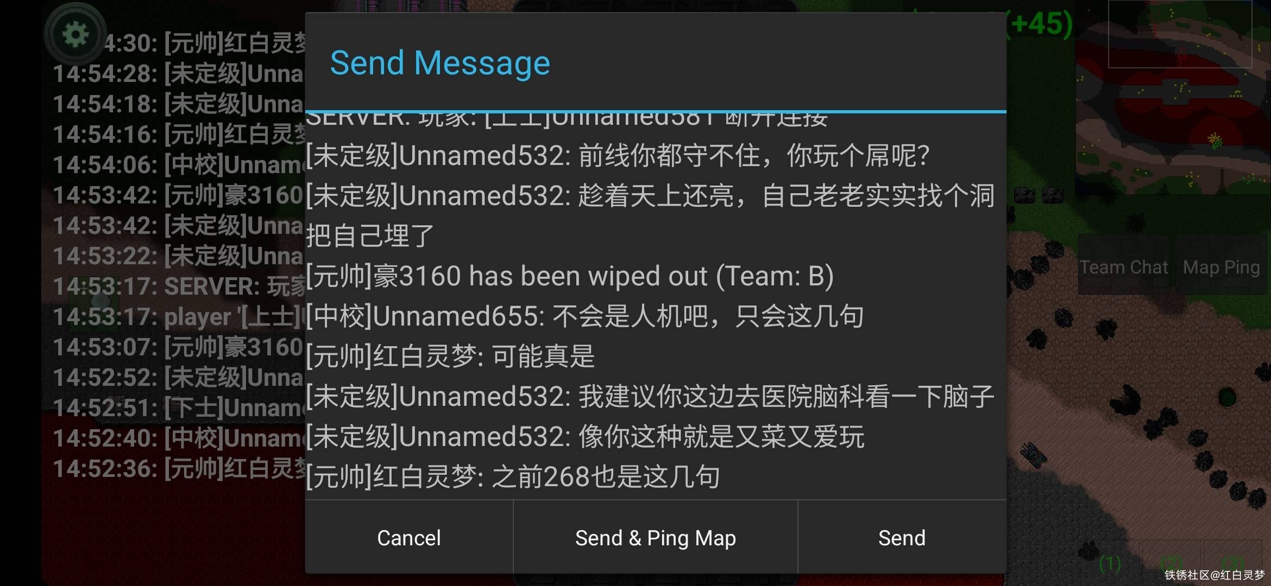
Task: Tap message '像你这种就是又菜又爱玩'
Action: (x=585, y=436)
